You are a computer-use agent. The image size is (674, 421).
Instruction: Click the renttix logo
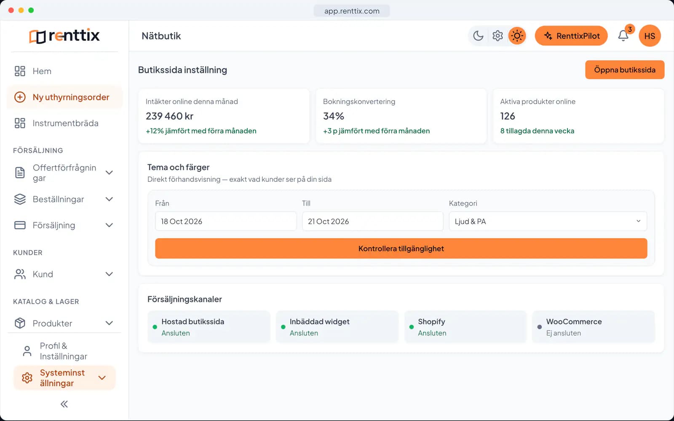point(64,36)
